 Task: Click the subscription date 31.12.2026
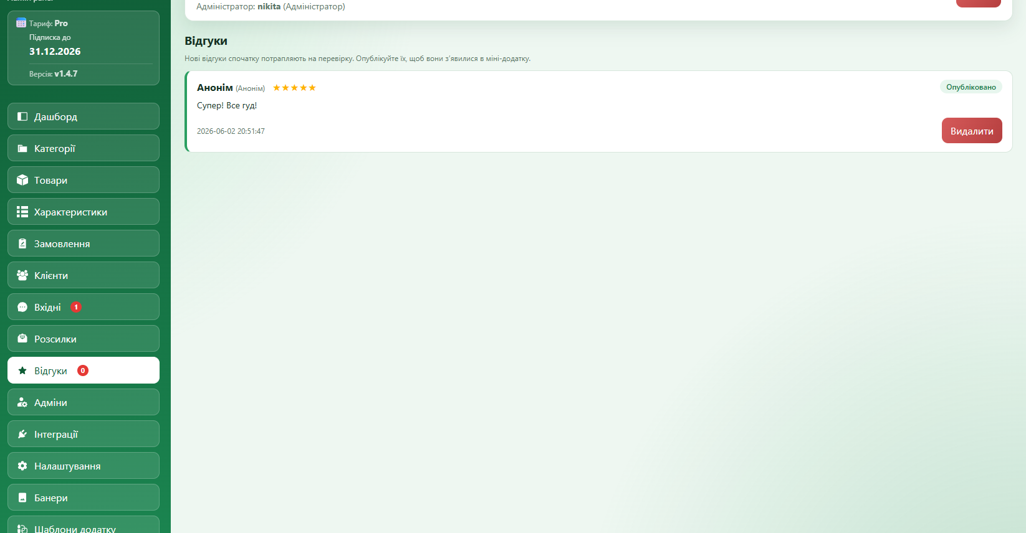point(55,52)
